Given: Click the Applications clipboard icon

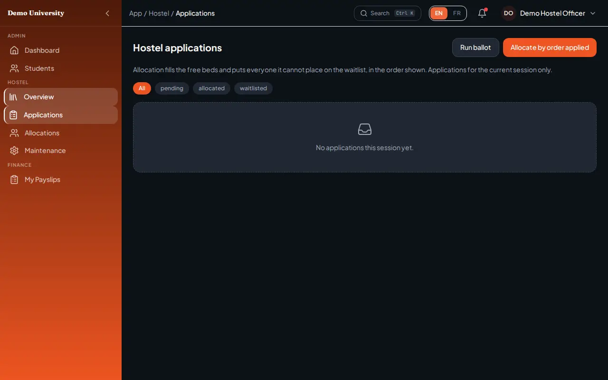Looking at the screenshot, I should (x=13, y=115).
